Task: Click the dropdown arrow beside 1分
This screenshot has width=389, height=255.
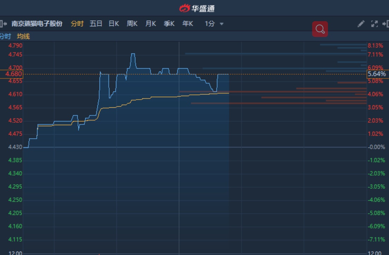Action: tap(221, 24)
